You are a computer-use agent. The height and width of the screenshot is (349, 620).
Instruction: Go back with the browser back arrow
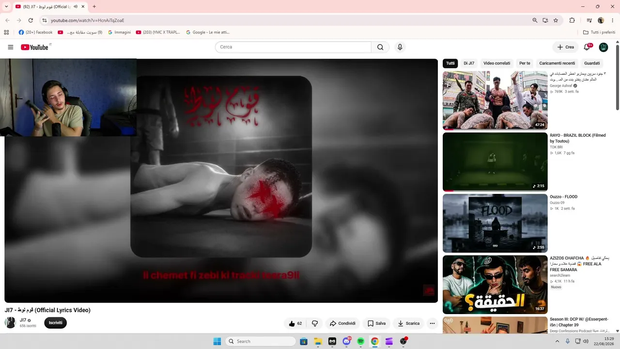point(7,20)
